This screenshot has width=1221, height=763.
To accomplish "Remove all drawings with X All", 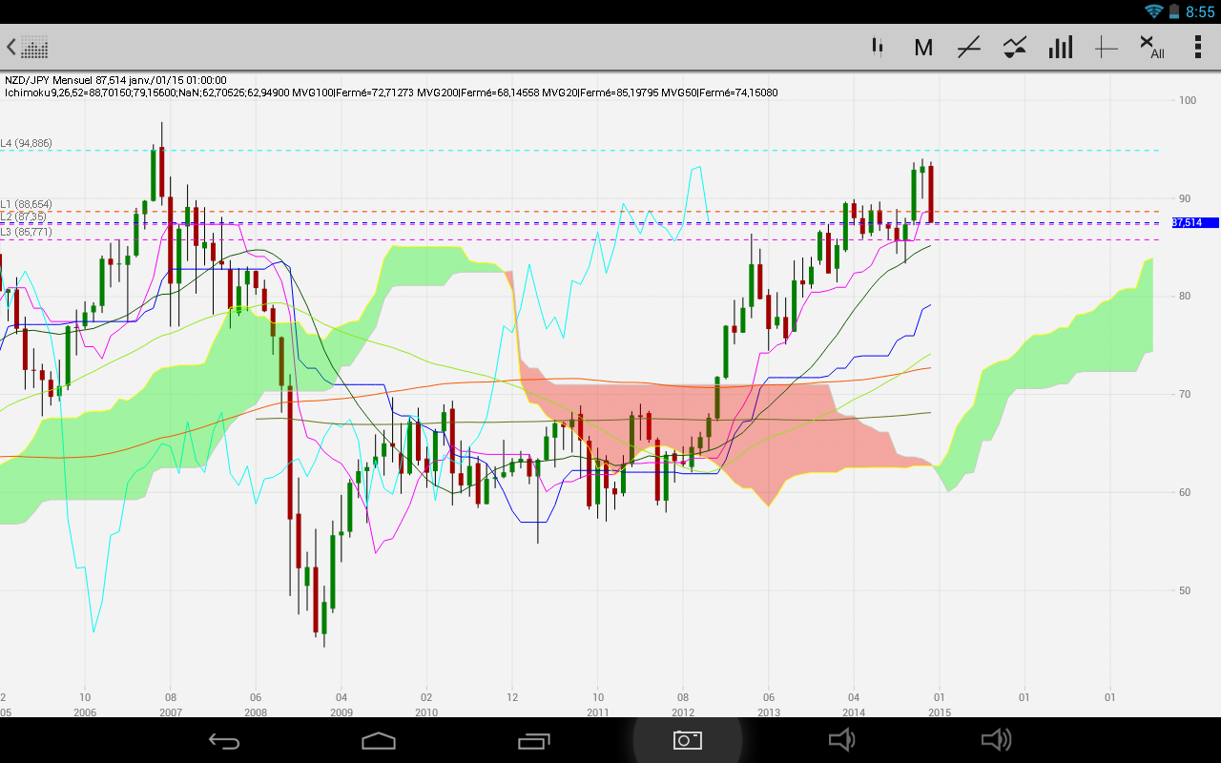I will pyautogui.click(x=1152, y=48).
